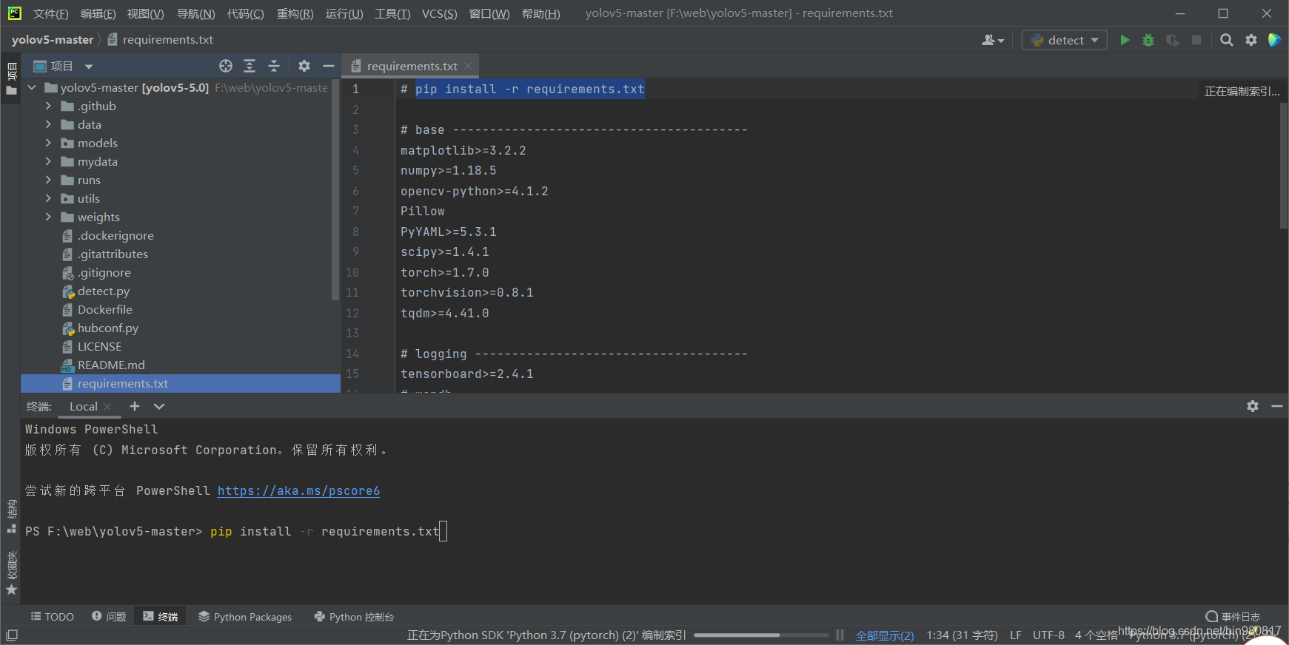Add a new terminal session

click(x=135, y=406)
